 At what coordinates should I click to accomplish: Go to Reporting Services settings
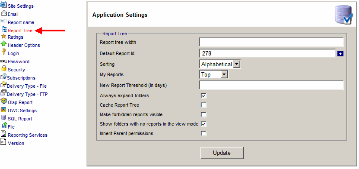28,135
